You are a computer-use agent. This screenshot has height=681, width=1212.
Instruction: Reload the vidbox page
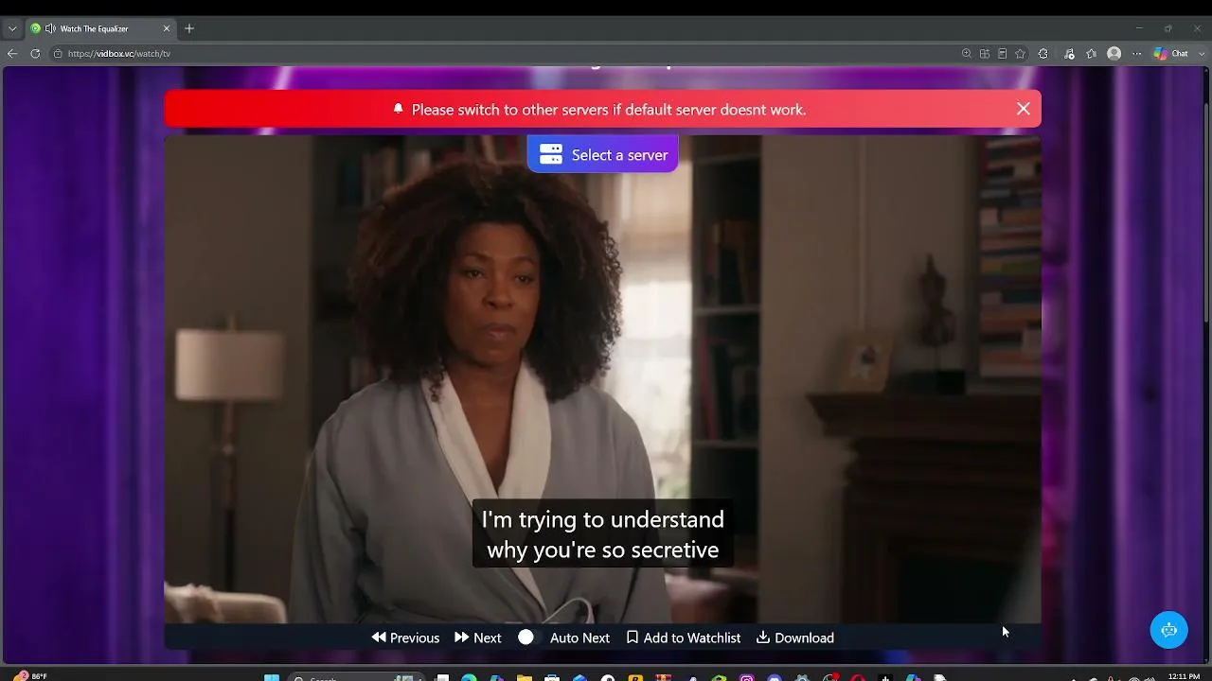[x=35, y=54]
